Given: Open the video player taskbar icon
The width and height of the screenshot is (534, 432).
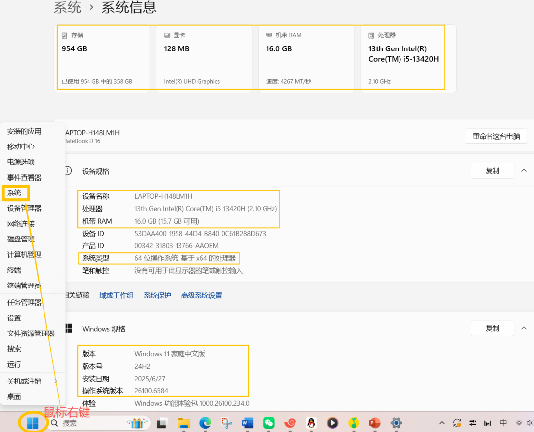Looking at the screenshot, I should 332,423.
